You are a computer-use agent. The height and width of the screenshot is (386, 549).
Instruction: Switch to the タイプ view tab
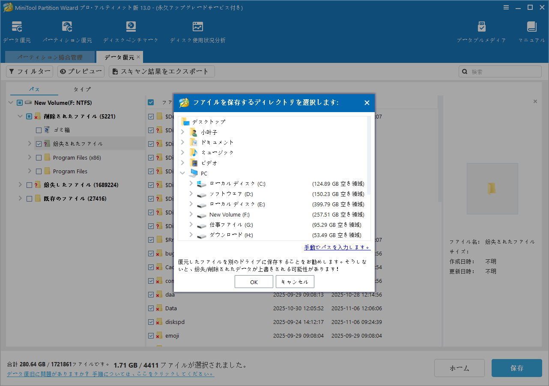pos(81,89)
